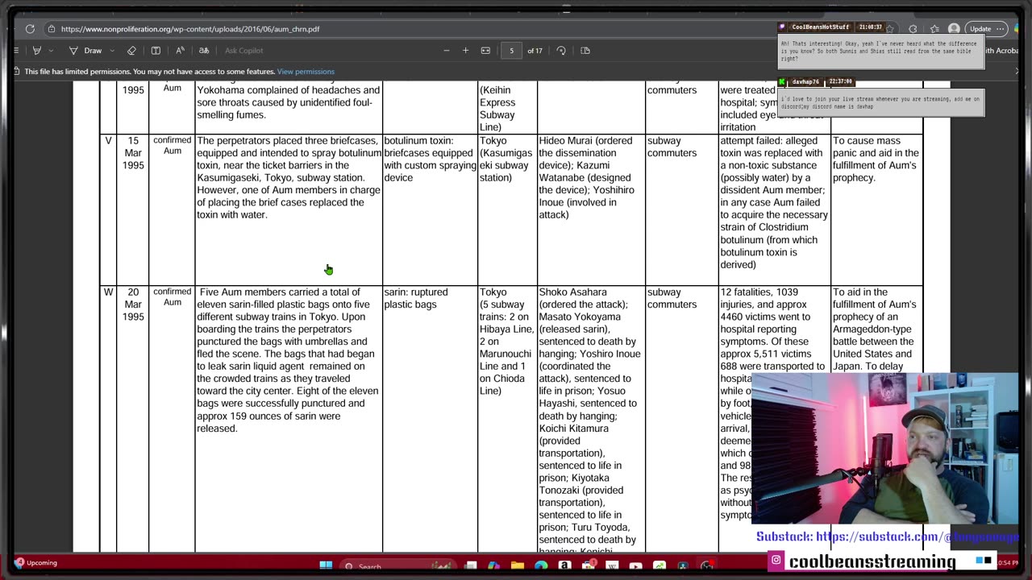Open Amazon app from taskbar
1032x580 pixels.
point(564,566)
